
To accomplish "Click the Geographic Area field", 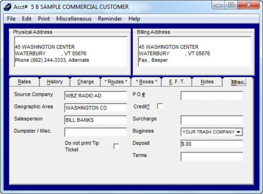I will [x=95, y=108].
